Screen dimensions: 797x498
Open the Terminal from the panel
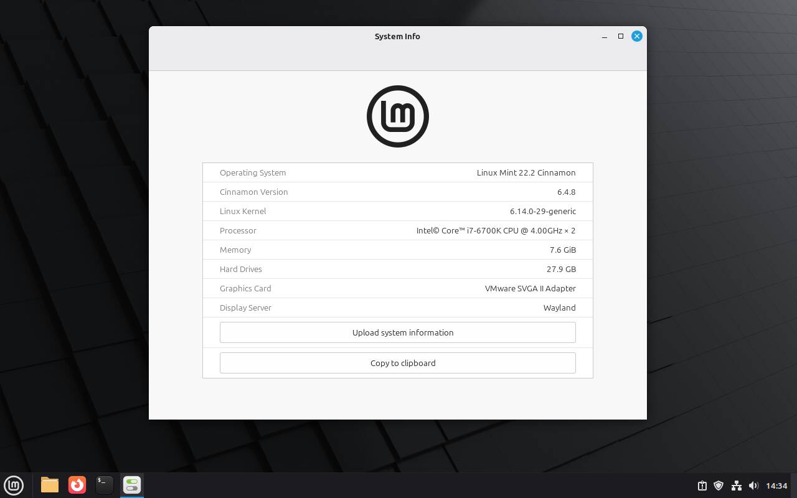105,485
